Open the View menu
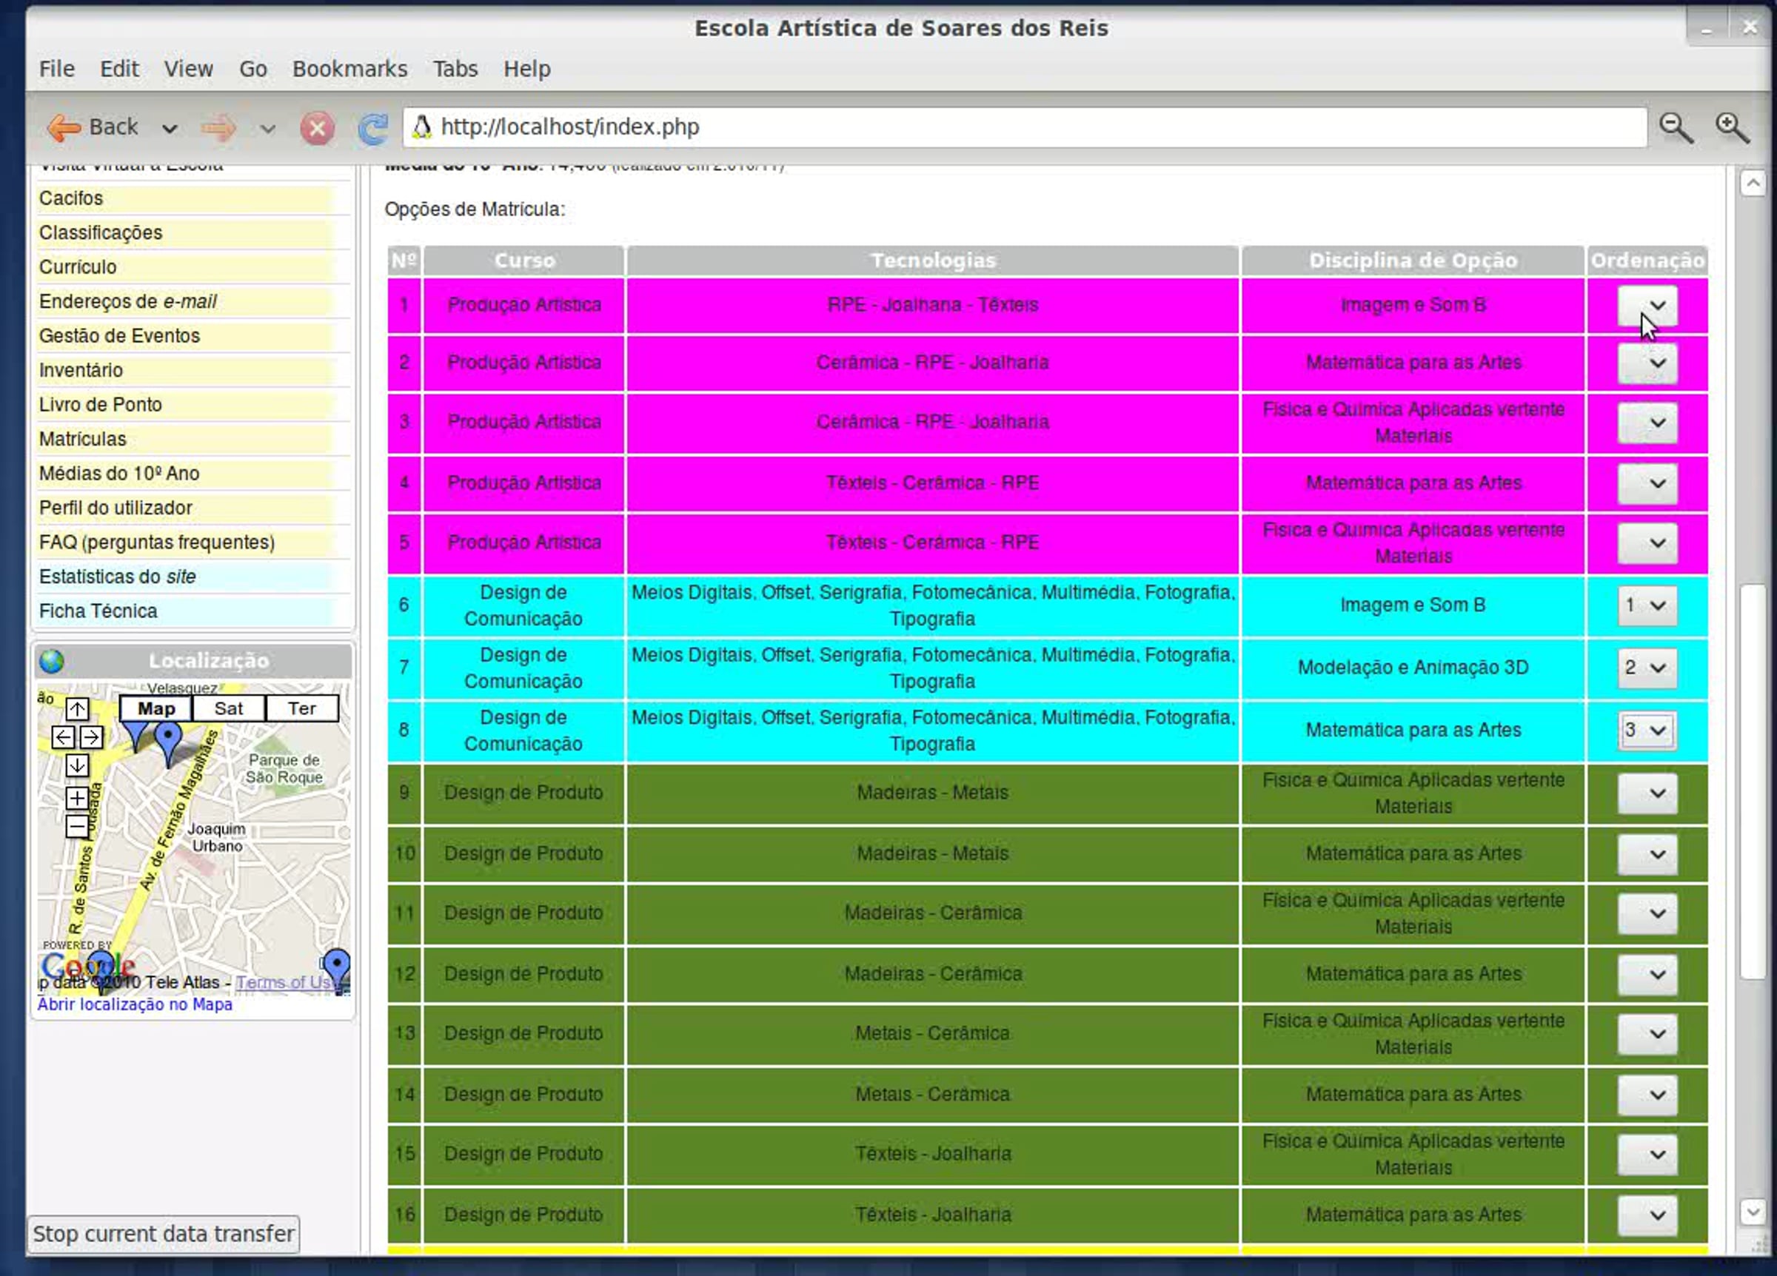Image resolution: width=1777 pixels, height=1276 pixels. click(188, 69)
